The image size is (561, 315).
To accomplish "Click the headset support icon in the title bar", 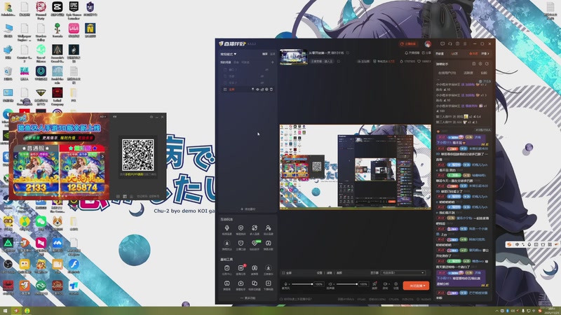I will coord(450,44).
